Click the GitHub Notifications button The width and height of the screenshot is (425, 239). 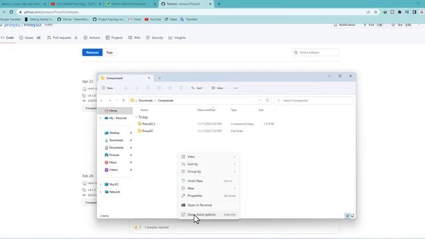point(345,25)
